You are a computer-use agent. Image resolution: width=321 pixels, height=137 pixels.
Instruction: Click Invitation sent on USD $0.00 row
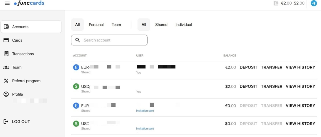145,129
